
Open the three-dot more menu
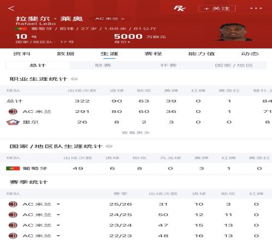tap(256, 8)
